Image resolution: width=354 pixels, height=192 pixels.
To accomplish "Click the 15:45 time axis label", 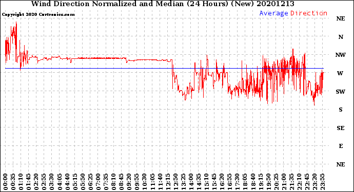I will click(214, 181).
